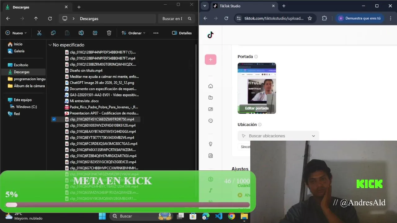Image resolution: width=397 pixels, height=223 pixels.
Task: Click the Copy icon in Explorer toolbar
Action: [53, 33]
